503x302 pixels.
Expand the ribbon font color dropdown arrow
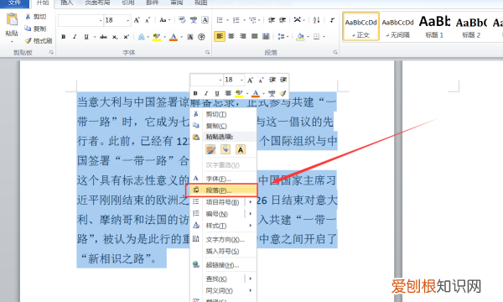tap(181, 37)
